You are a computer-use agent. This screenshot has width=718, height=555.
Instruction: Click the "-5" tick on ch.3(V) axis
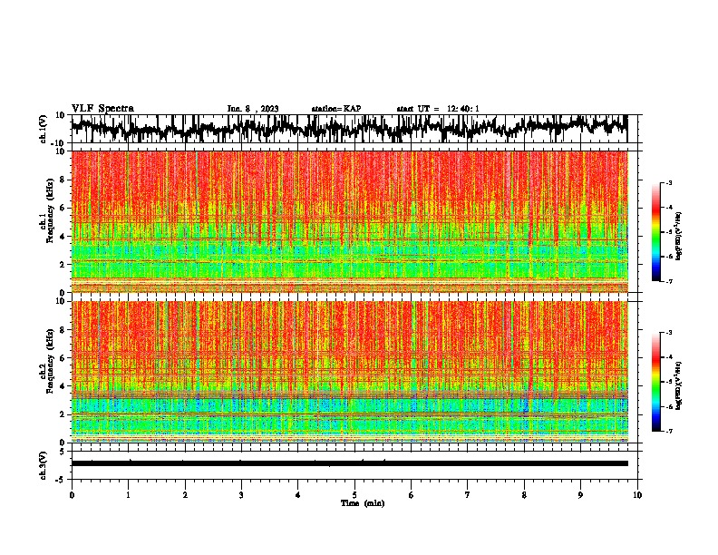pyautogui.click(x=61, y=480)
